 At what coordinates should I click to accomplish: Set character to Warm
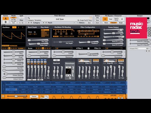[106, 23]
